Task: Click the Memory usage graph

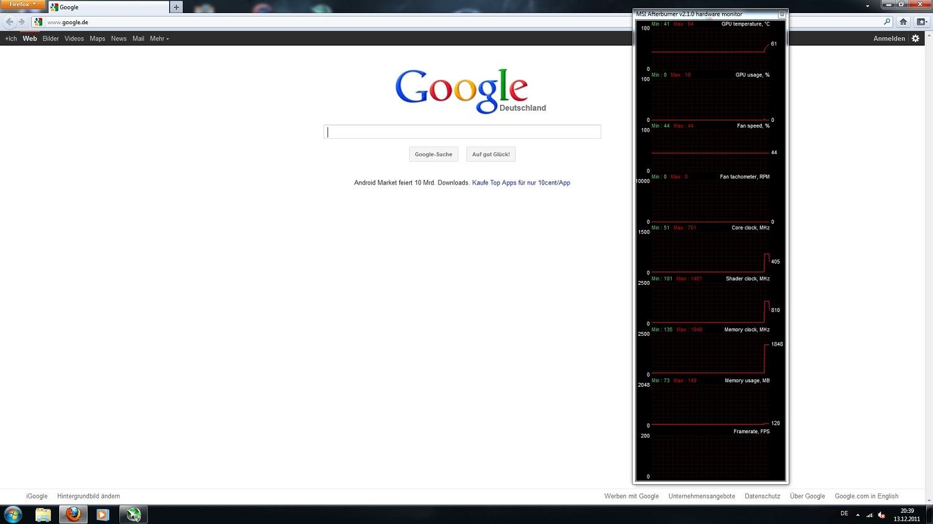Action: pyautogui.click(x=710, y=405)
